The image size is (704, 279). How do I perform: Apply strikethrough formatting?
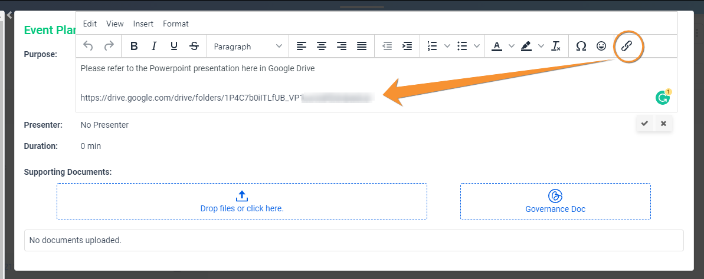tap(194, 46)
